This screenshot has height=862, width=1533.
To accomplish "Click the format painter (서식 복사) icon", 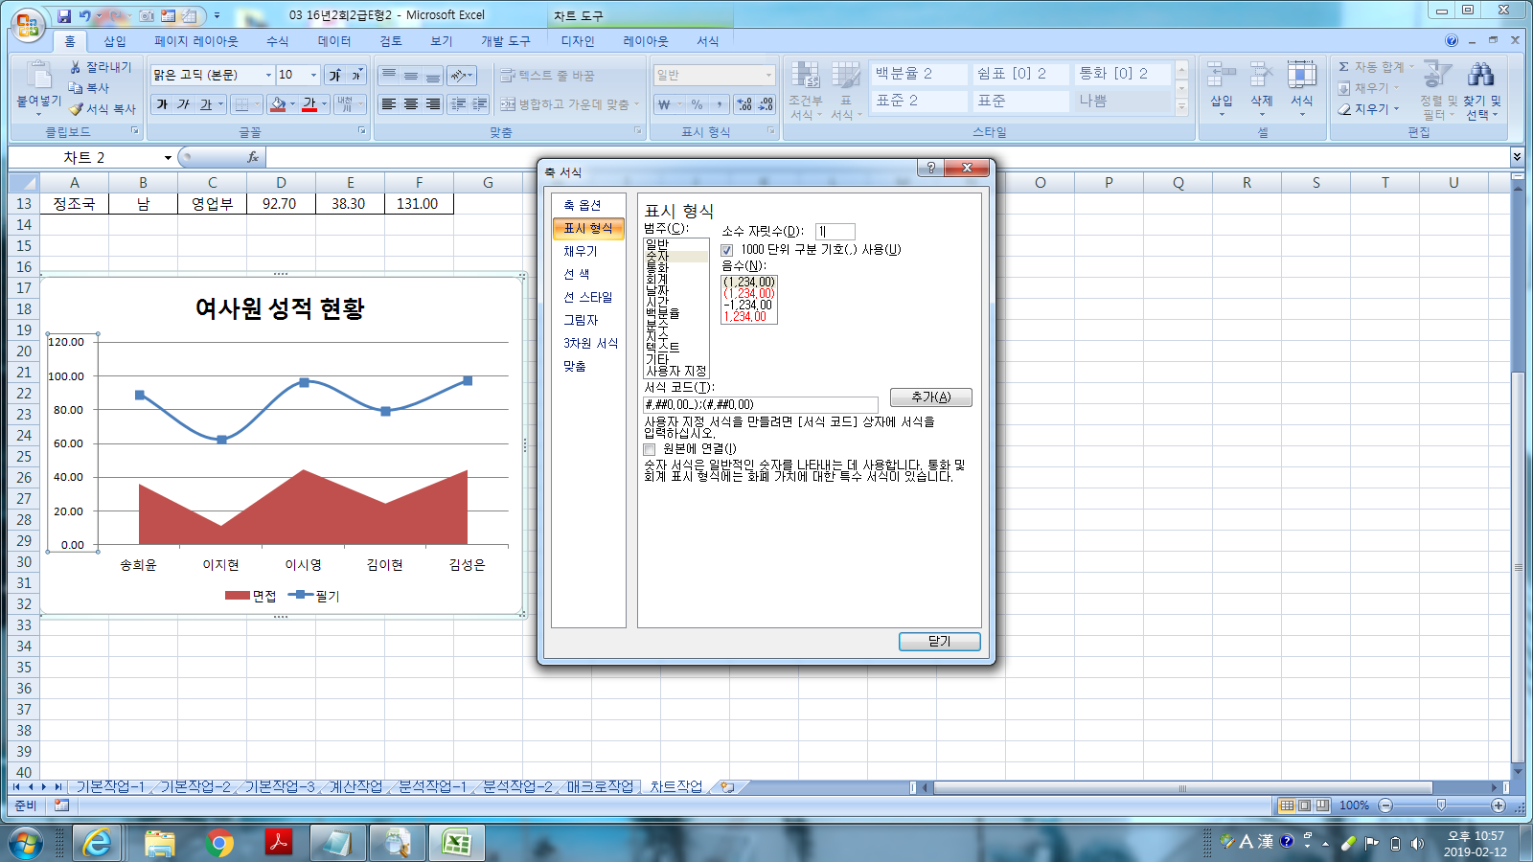I will coord(77,109).
